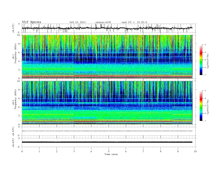Click the thick ch.4 voltage trace
Screen dimensions: 220x170
(x=107, y=142)
